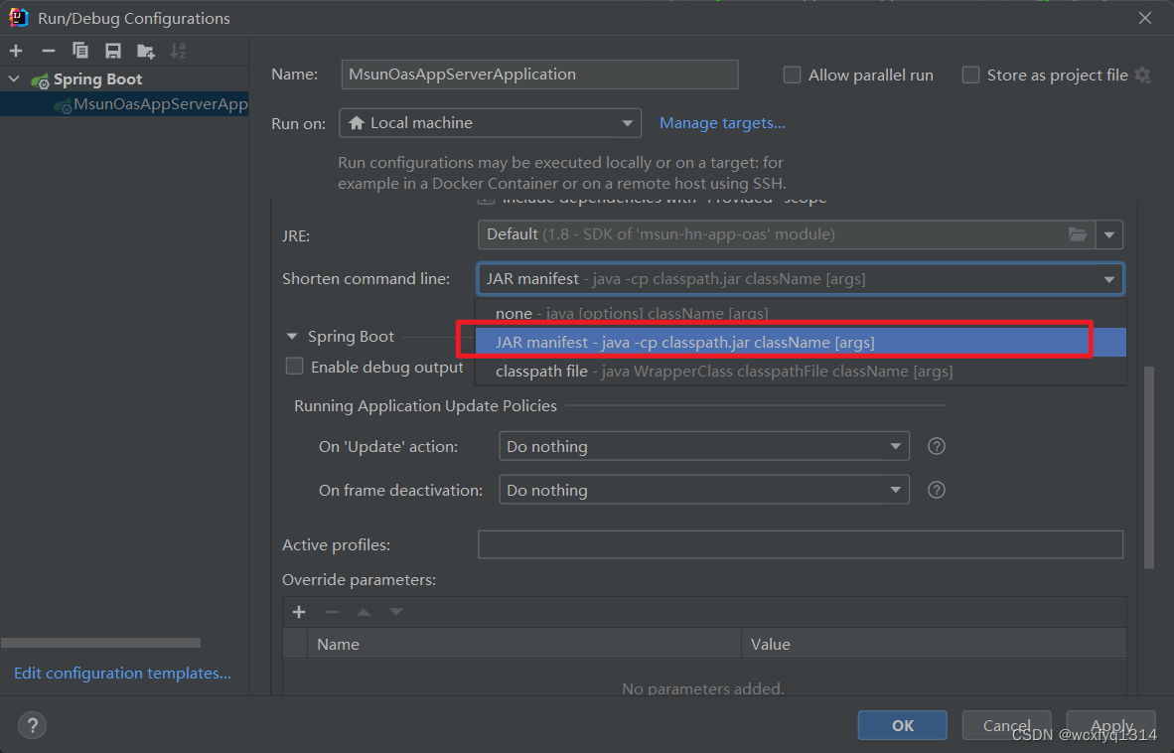Image resolution: width=1174 pixels, height=753 pixels.
Task: Click the vertical scrollbar of settings panel
Action: point(1148,467)
